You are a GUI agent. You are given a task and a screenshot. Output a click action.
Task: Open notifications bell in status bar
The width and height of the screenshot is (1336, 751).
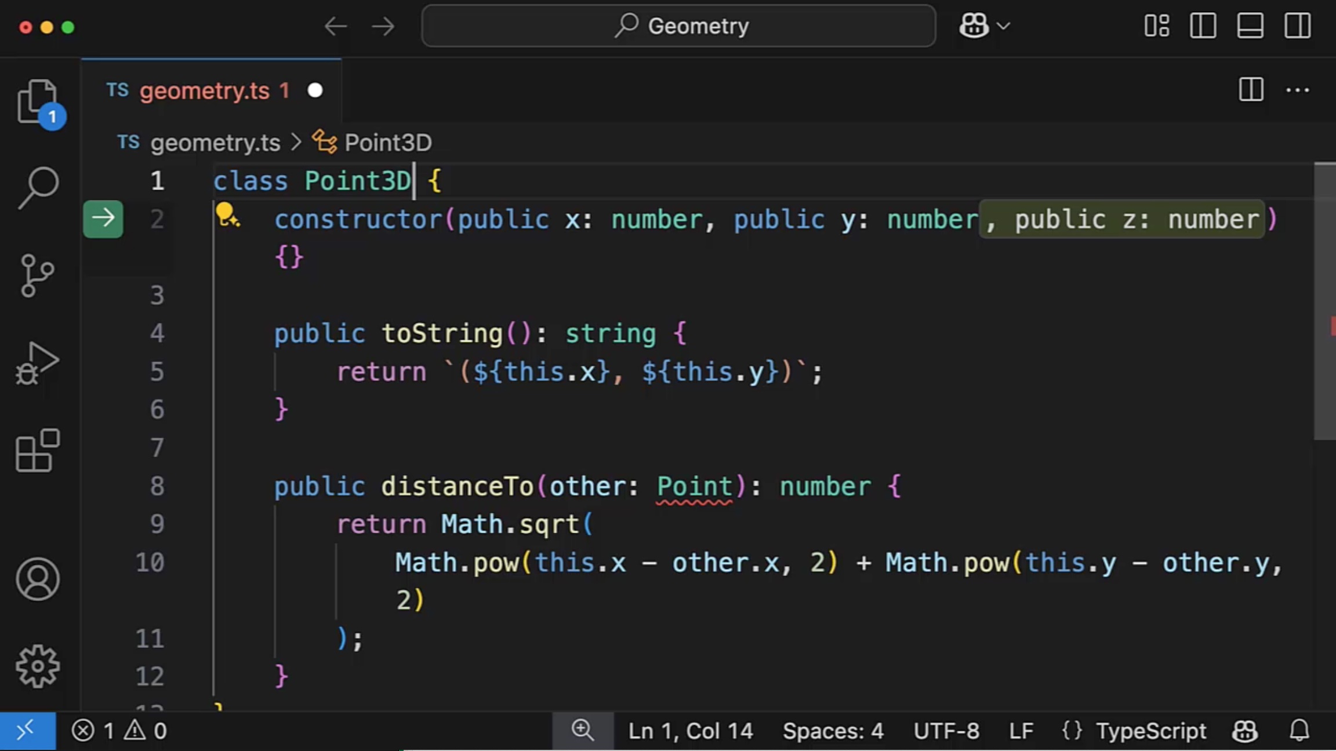(x=1299, y=731)
